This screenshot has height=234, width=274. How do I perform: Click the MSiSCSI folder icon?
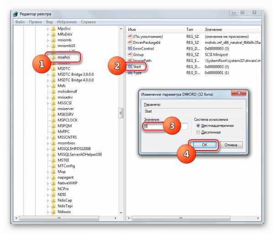[53, 103]
